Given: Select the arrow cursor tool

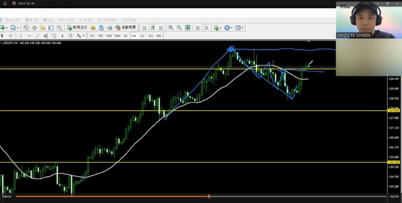Looking at the screenshot, I should [2, 36].
